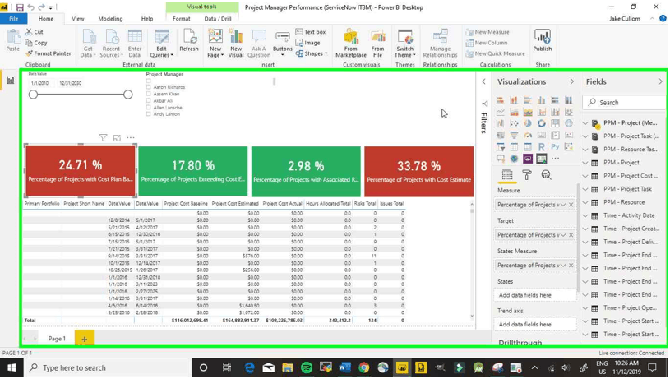Select the Clustered column chart visual

tap(542, 100)
